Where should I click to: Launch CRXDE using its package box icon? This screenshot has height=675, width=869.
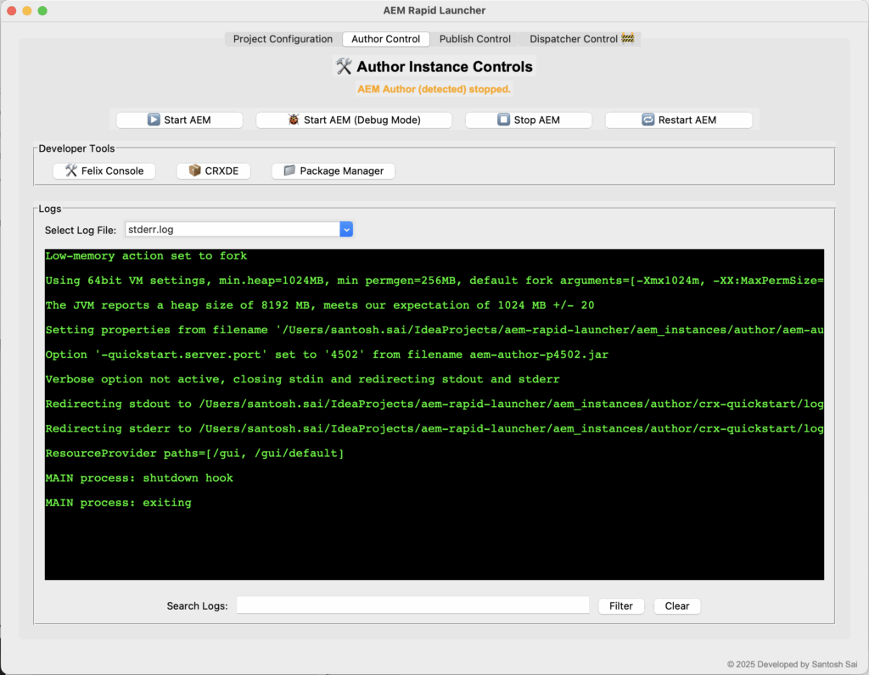[195, 170]
